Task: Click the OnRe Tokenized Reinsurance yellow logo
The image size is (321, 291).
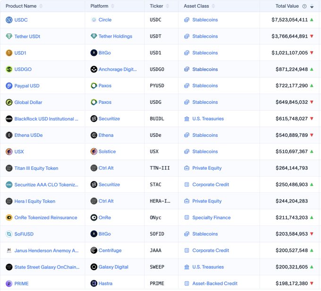Action: click(x=9, y=217)
